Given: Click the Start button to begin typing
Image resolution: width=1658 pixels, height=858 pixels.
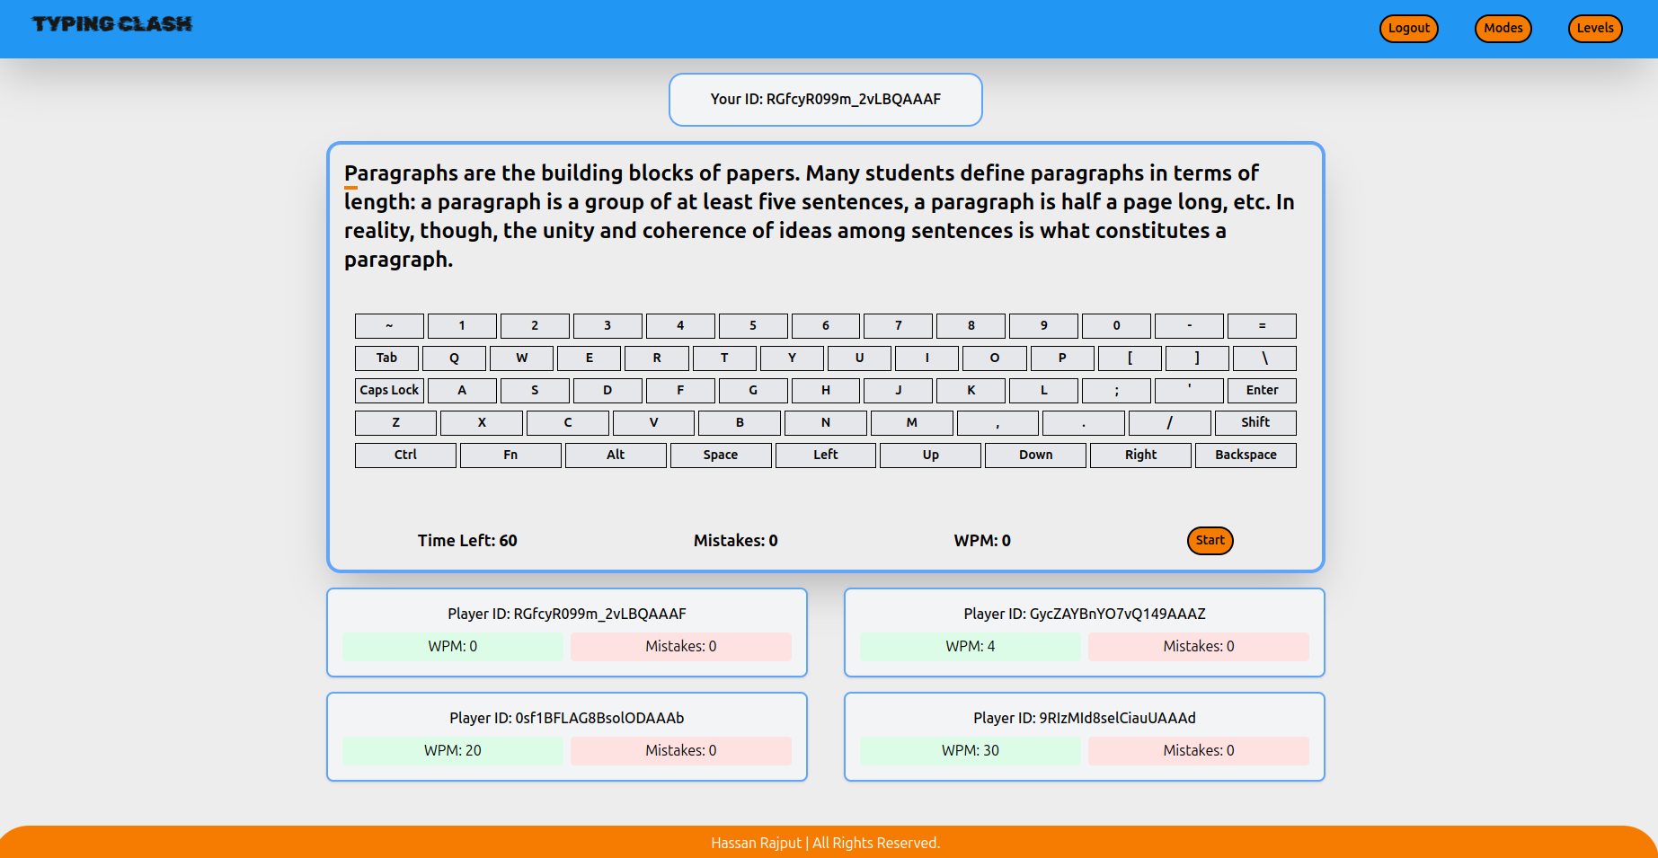Looking at the screenshot, I should tap(1210, 541).
